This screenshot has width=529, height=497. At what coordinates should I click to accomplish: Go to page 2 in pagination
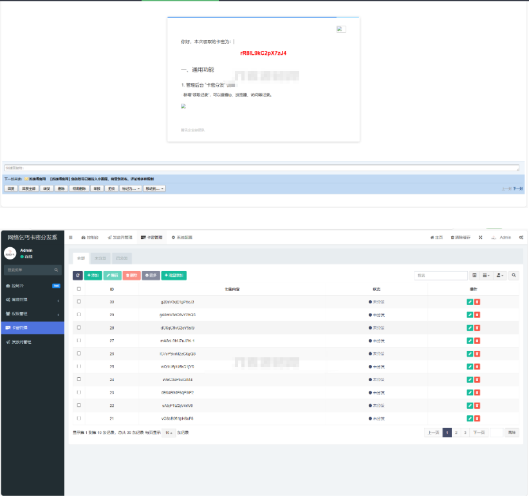click(456, 433)
